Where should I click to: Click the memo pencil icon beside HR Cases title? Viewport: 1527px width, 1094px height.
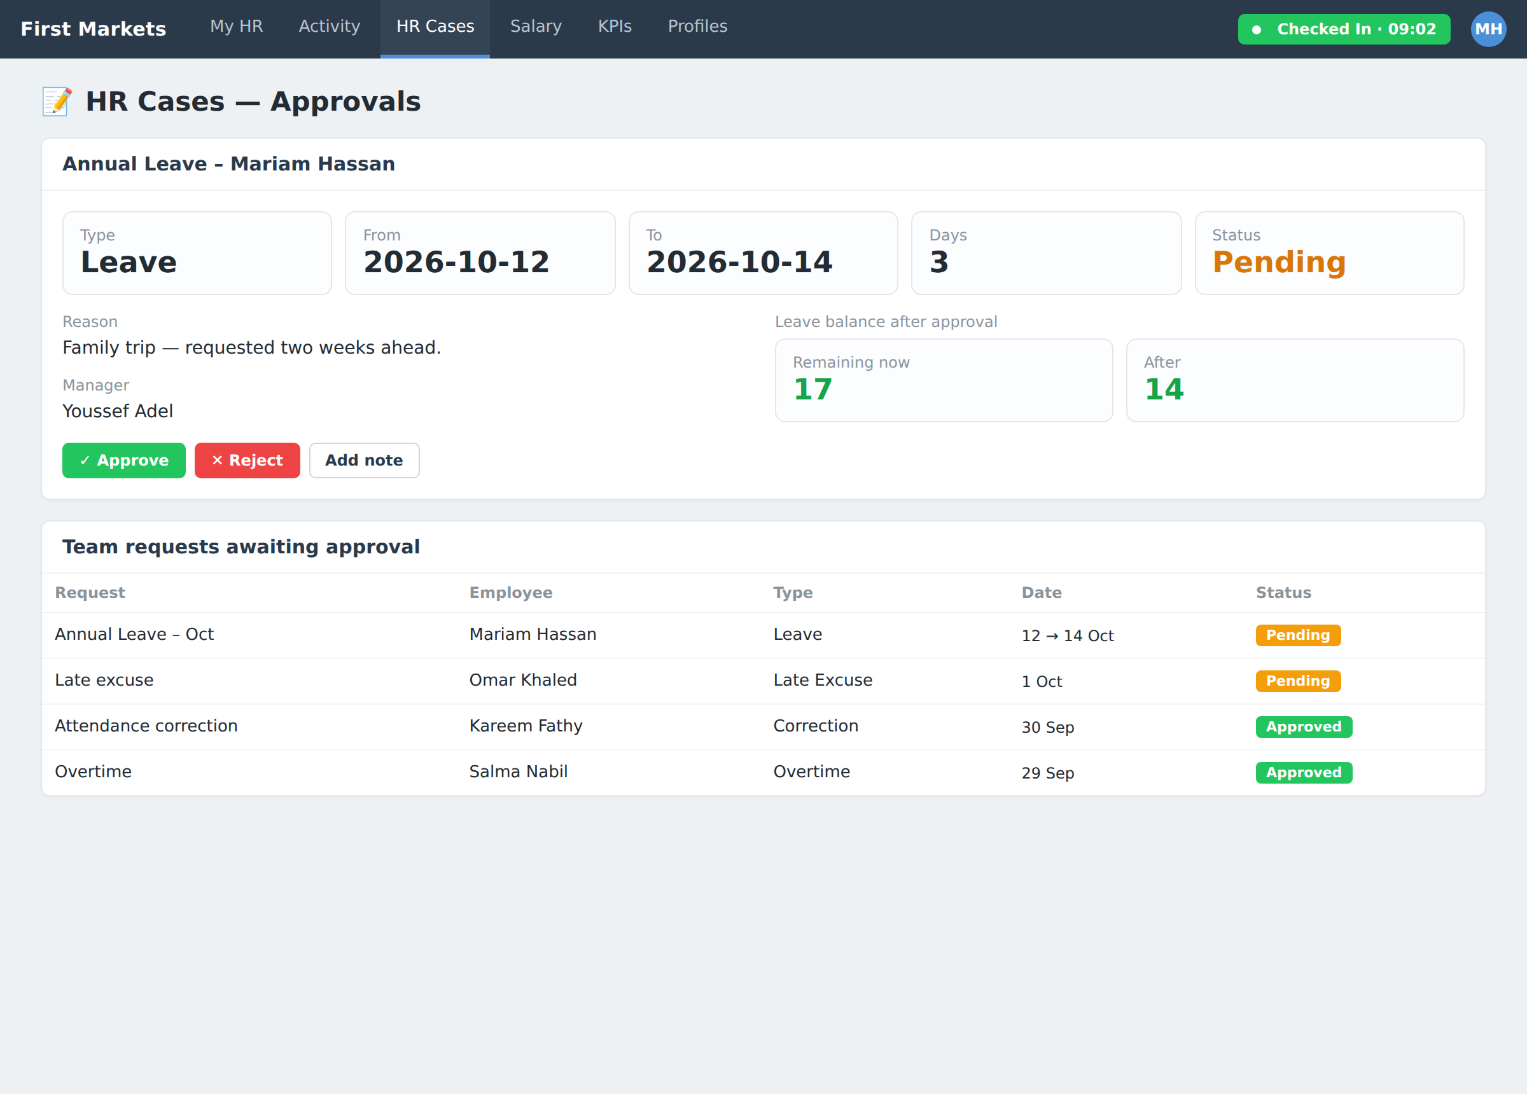57,102
